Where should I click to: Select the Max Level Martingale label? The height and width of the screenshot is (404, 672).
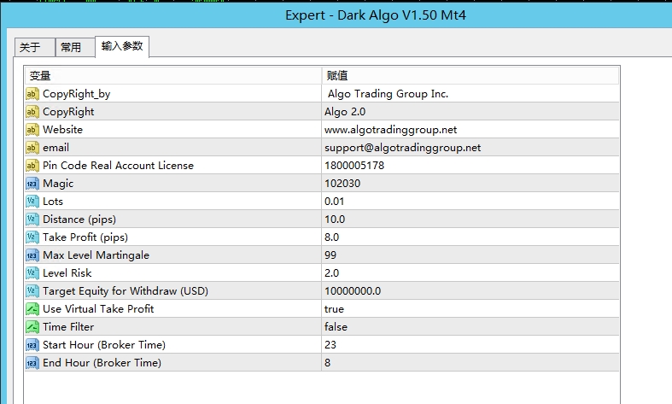(x=96, y=255)
